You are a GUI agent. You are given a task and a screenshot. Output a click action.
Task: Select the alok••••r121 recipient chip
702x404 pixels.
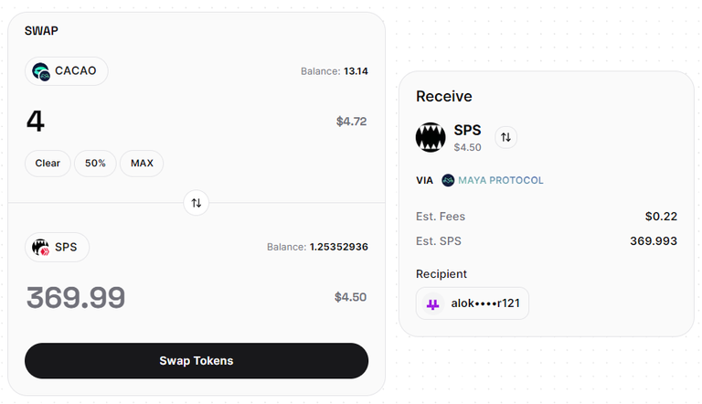coord(473,303)
